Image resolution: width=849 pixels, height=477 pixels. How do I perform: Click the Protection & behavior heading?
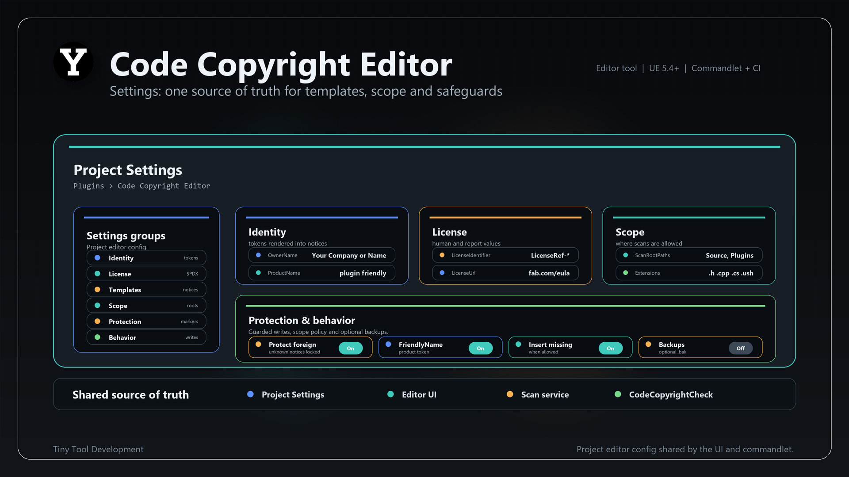302,320
